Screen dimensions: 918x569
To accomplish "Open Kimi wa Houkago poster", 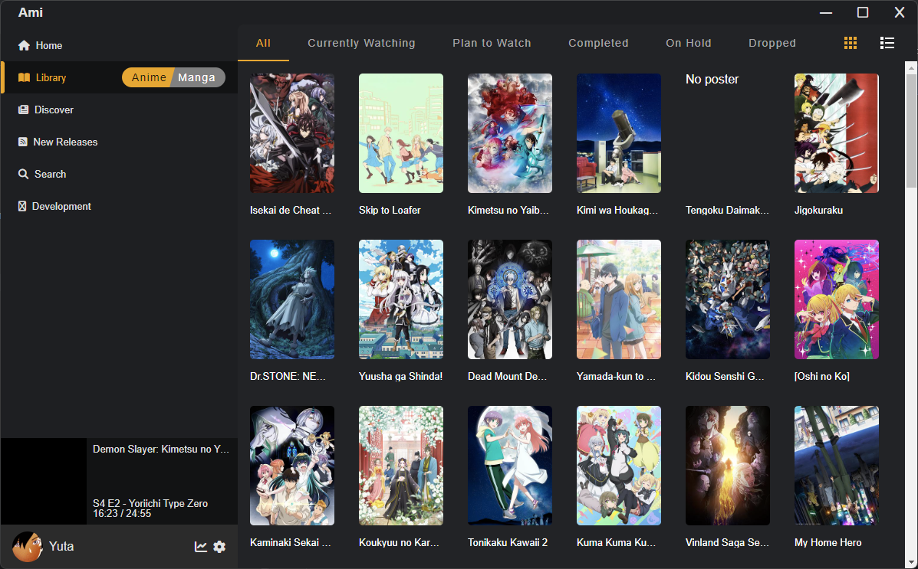I will (x=619, y=133).
